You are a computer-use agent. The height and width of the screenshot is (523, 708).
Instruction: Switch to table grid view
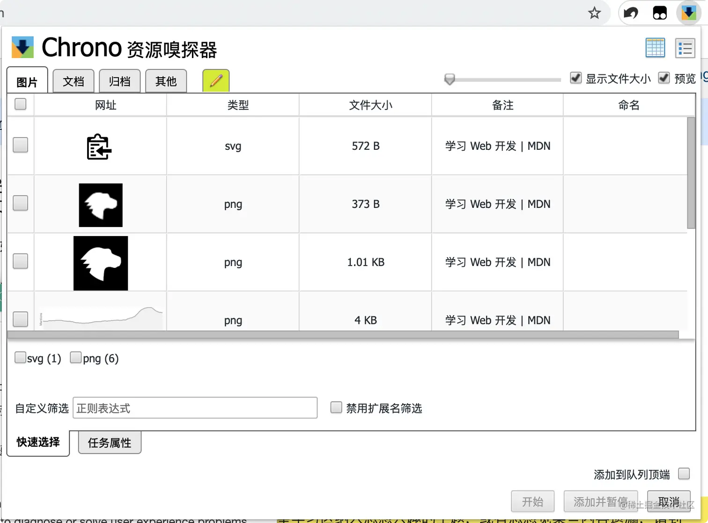(655, 48)
